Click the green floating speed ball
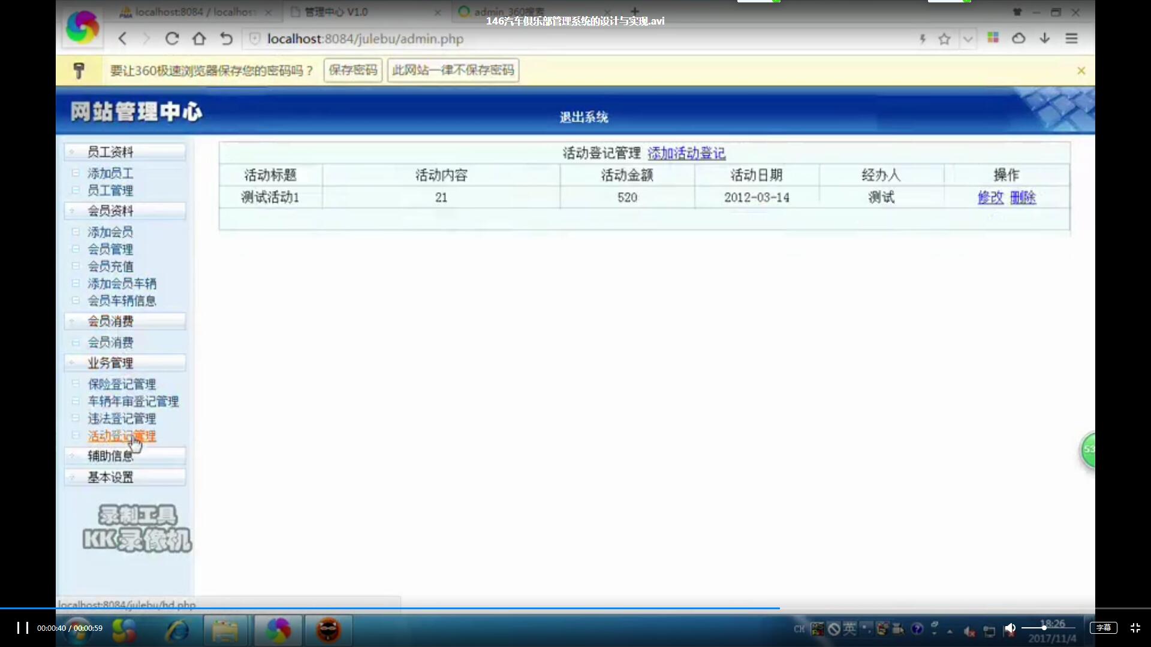 1088,450
